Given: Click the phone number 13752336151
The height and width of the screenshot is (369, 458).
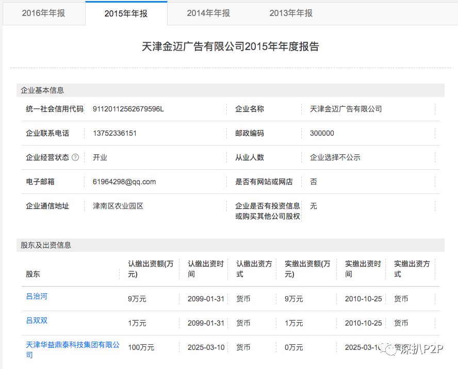Looking at the screenshot, I should pyautogui.click(x=114, y=133).
